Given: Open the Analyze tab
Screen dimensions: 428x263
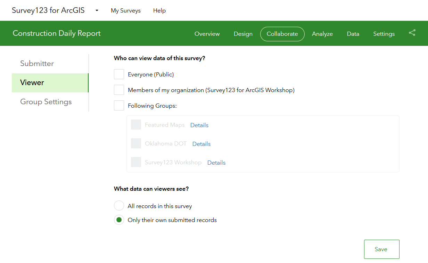Looking at the screenshot, I should 322,34.
